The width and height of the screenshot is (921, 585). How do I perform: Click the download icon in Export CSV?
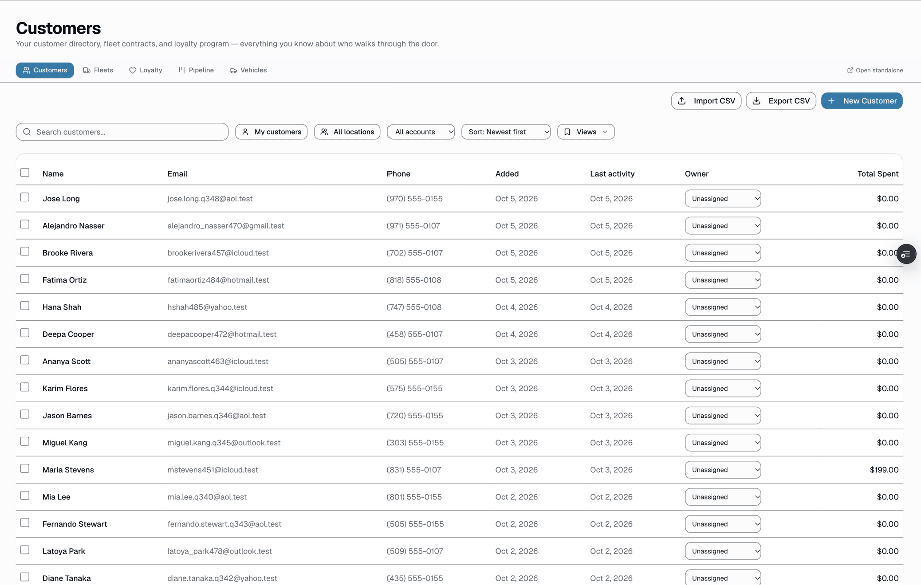click(x=757, y=101)
